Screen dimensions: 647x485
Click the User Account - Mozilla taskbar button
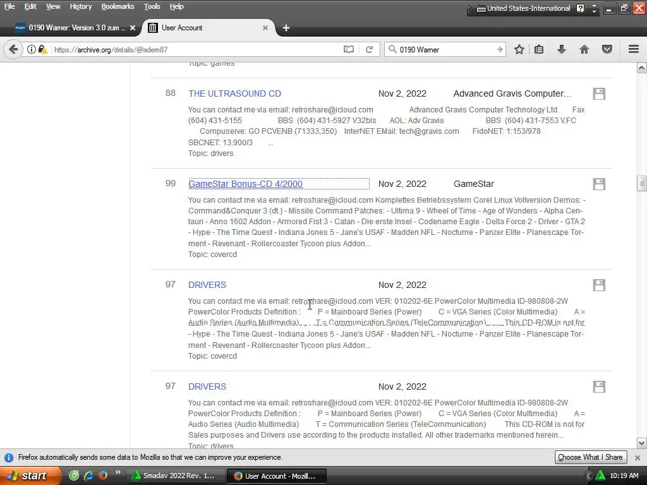coord(277,476)
